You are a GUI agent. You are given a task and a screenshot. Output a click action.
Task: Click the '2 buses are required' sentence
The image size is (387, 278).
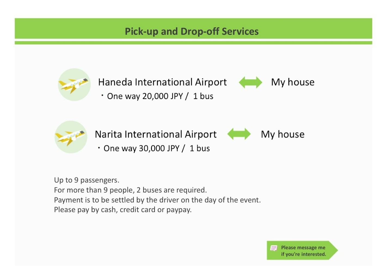click(171, 190)
